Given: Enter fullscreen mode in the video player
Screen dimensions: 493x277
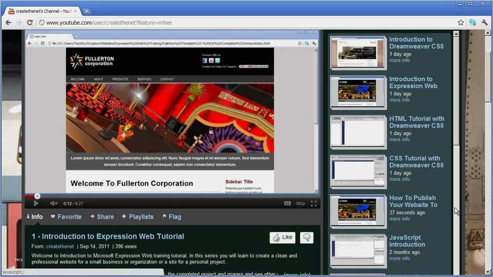Looking at the screenshot, I should pos(314,204).
